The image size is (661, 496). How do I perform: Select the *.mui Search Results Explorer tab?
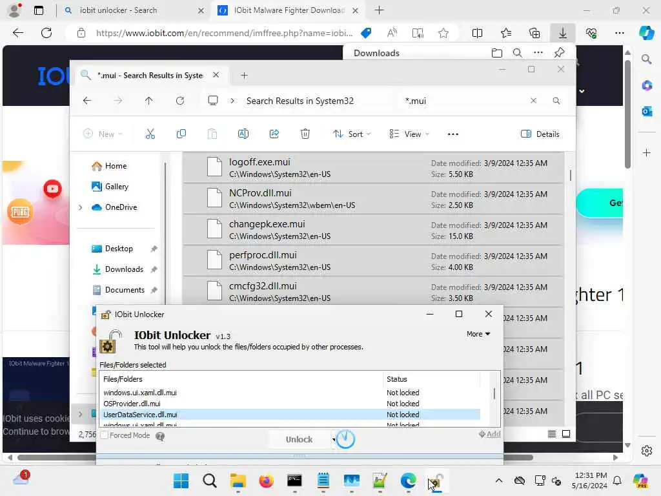pos(151,76)
